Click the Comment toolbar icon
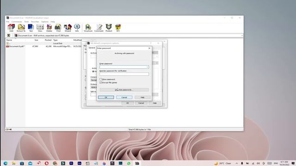The image size is (296, 166). pyautogui.click(x=99, y=28)
